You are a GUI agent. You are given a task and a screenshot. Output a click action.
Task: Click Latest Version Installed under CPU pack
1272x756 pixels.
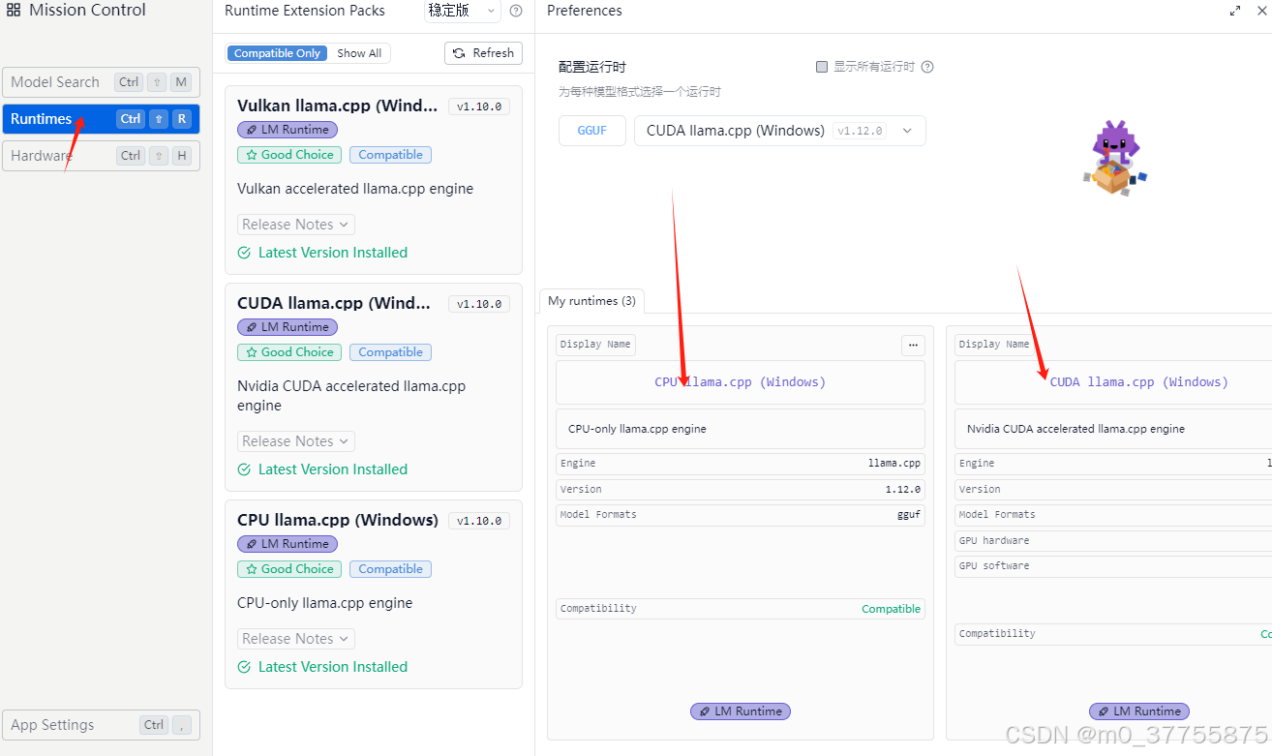tap(322, 667)
